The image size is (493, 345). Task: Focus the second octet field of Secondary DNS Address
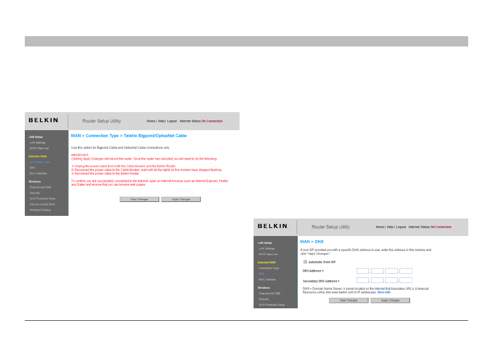(377, 280)
